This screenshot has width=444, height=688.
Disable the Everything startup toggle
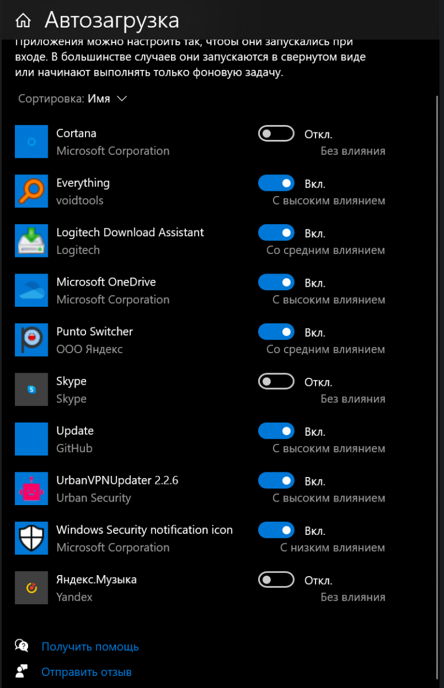click(x=276, y=183)
